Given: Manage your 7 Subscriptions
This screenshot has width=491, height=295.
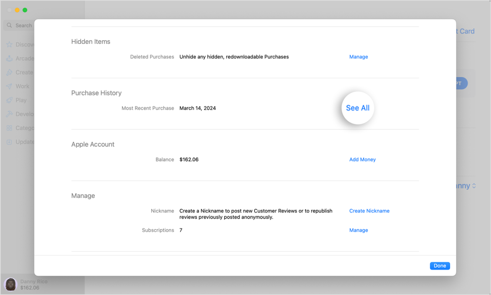Looking at the screenshot, I should [x=358, y=230].
